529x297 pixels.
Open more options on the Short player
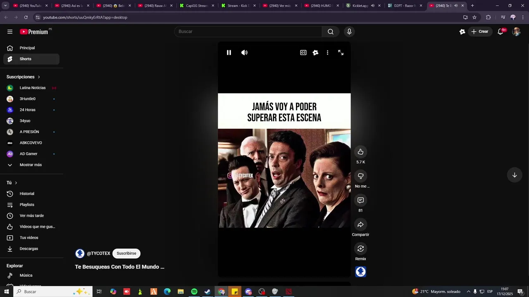[327, 52]
